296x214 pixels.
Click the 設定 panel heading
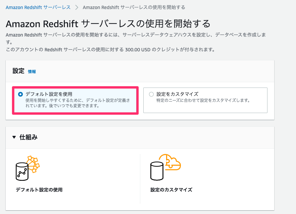[x=18, y=71]
